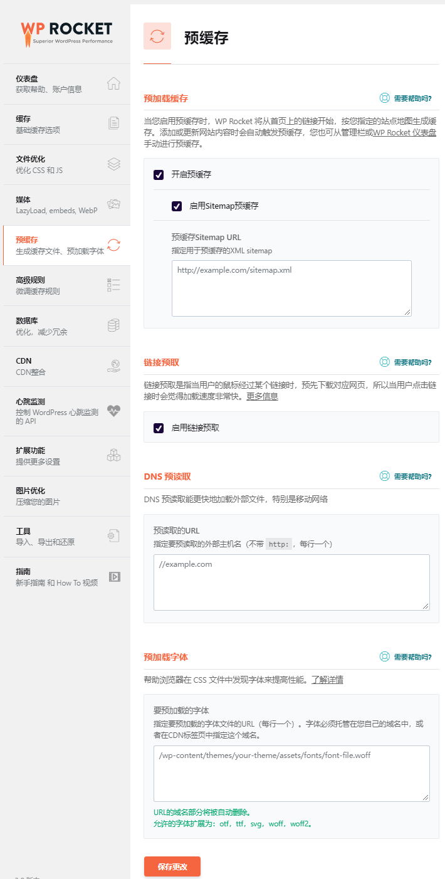
Task: Click the file optimization layers icon
Action: (x=113, y=164)
